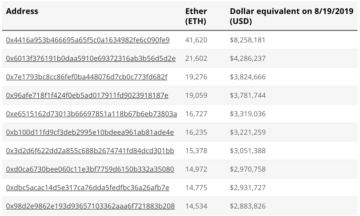The height and width of the screenshot is (216, 360).
Task: Open the 0xb100d11fd9cf3deb address link
Action: click(x=90, y=132)
